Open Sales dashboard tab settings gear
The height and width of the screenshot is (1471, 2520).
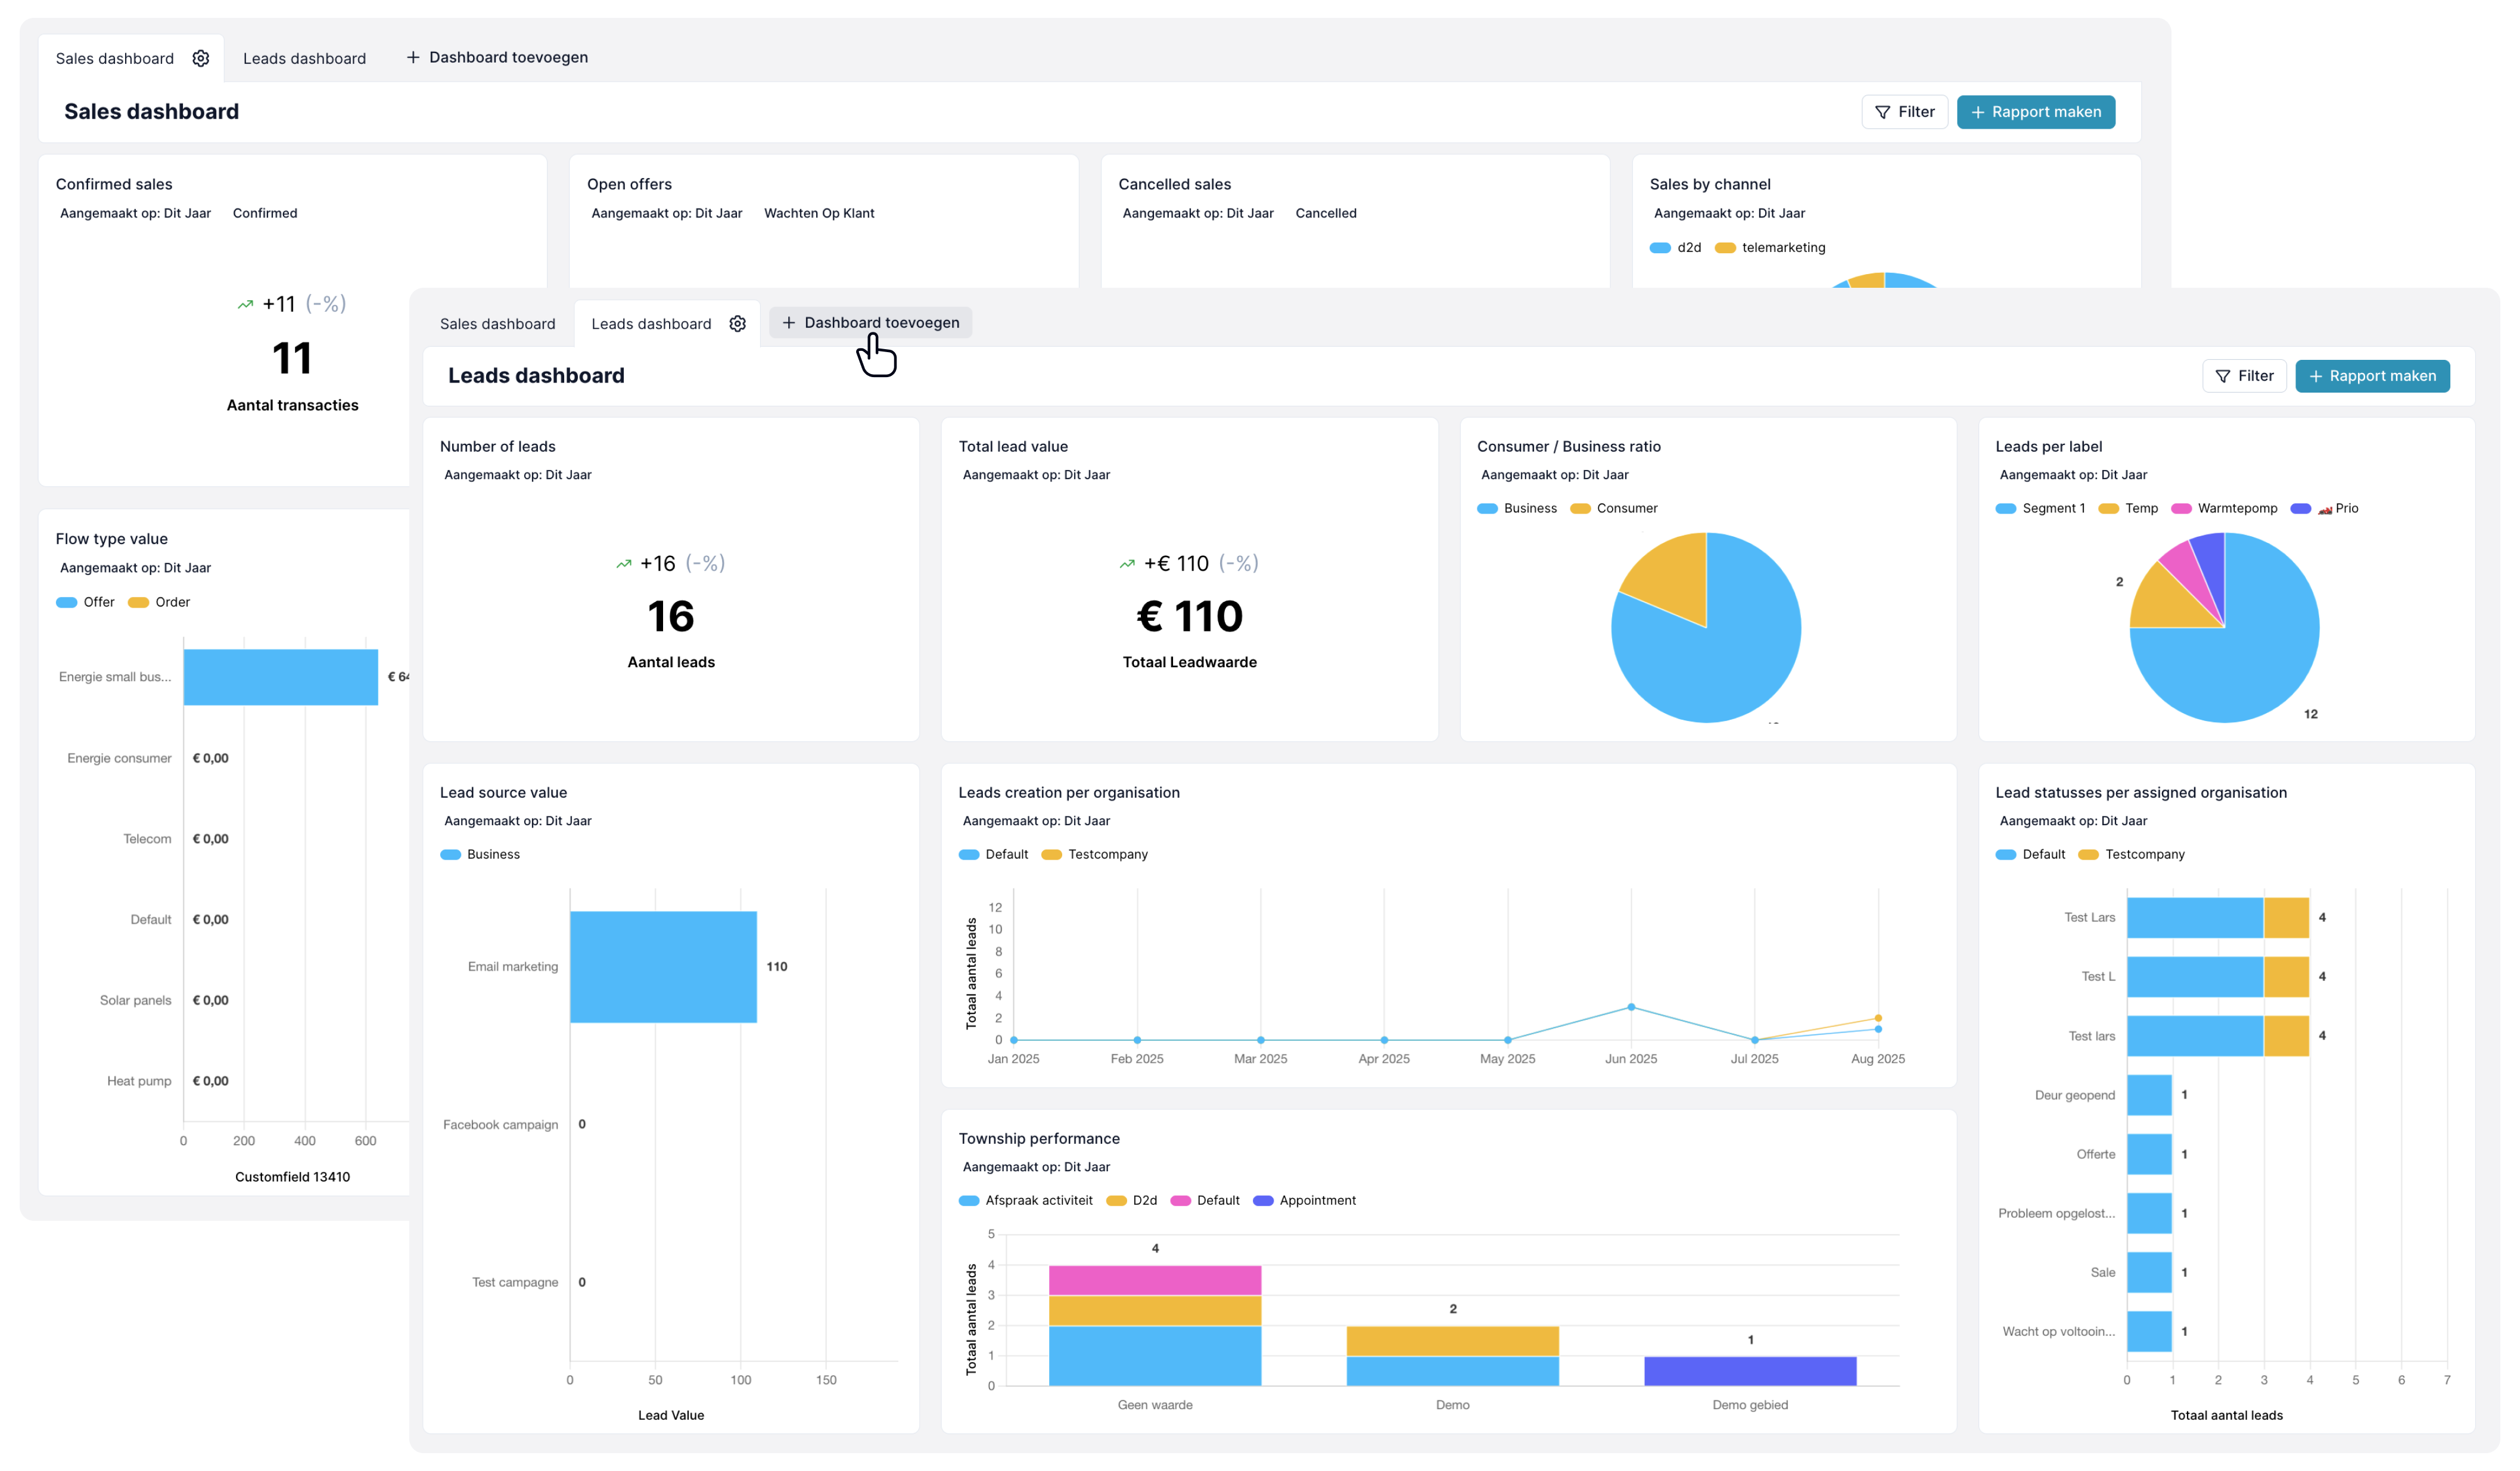click(201, 58)
